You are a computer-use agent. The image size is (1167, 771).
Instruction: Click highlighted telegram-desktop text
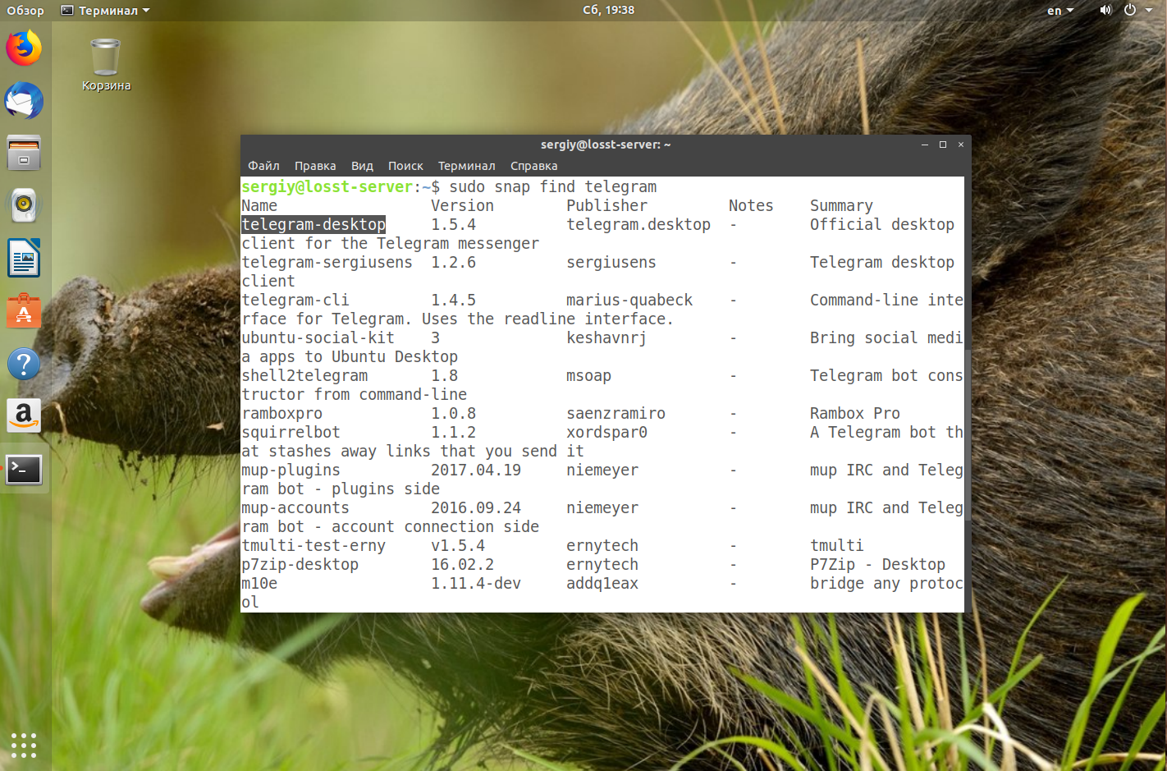click(x=313, y=224)
